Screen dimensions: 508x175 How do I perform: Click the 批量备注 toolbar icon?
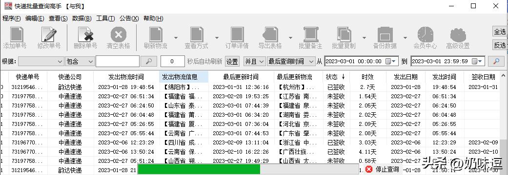click(x=311, y=34)
